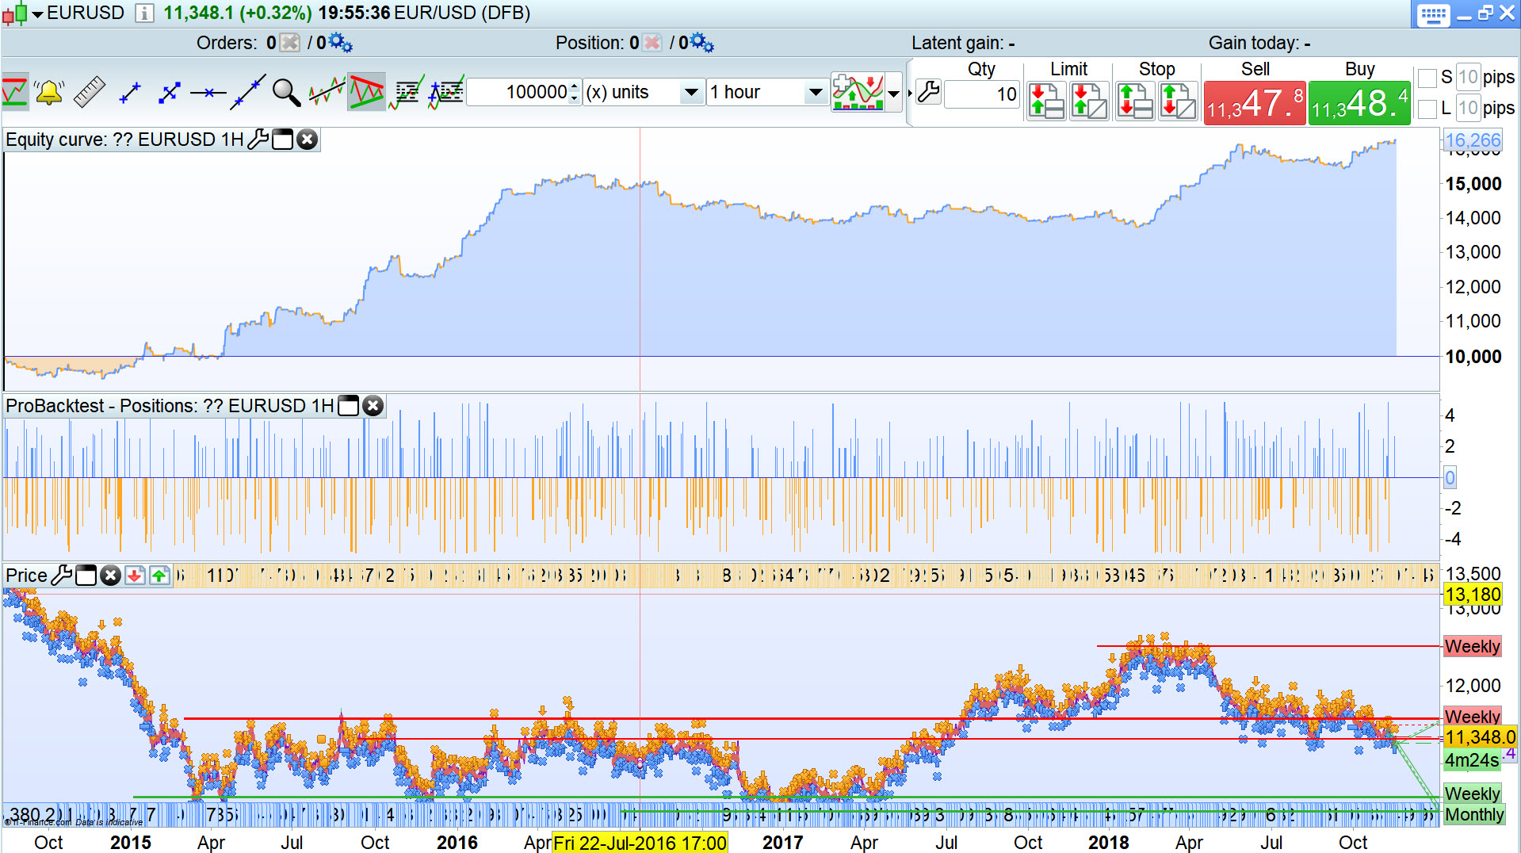Edit the L pips value field
This screenshot has height=853, width=1521.
tap(1468, 107)
